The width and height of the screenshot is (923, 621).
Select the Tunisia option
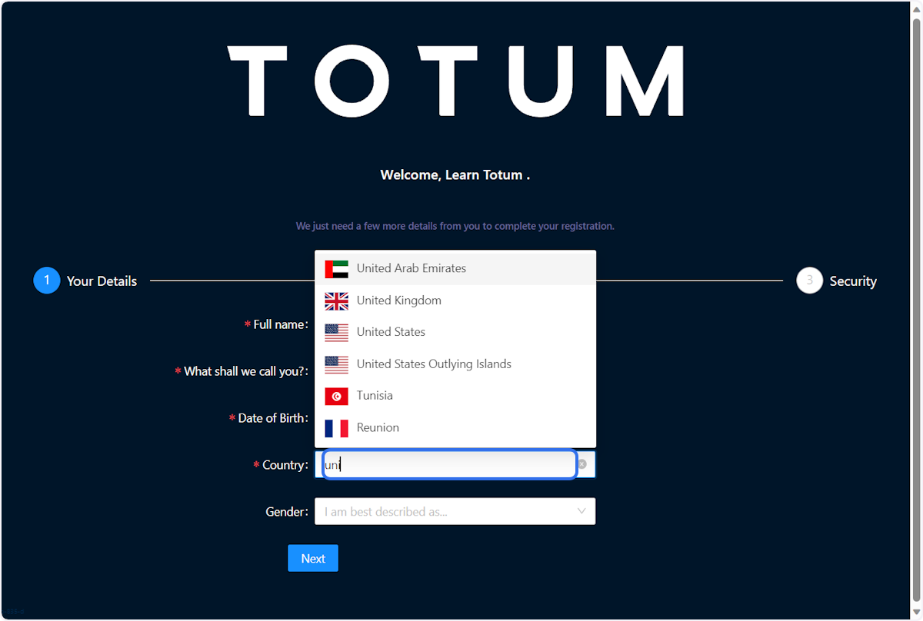(x=455, y=396)
